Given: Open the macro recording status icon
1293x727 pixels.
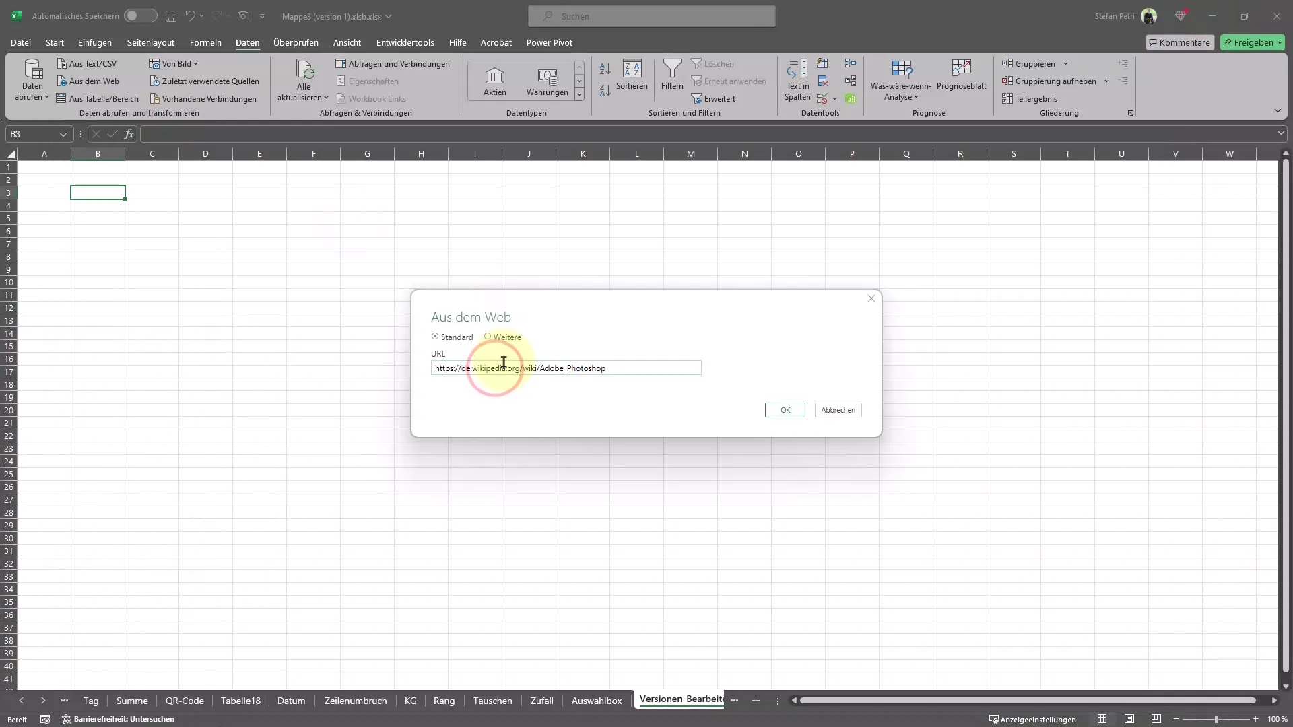Looking at the screenshot, I should pyautogui.click(x=45, y=719).
